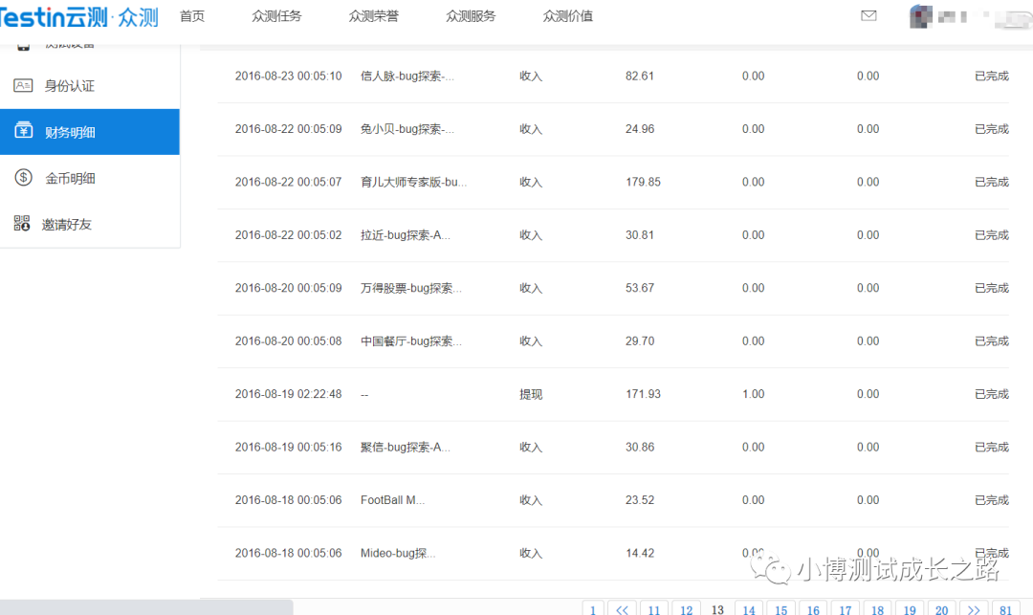Screen dimensions: 1033x615
Task: Go to pagination page 14
Action: pos(749,608)
